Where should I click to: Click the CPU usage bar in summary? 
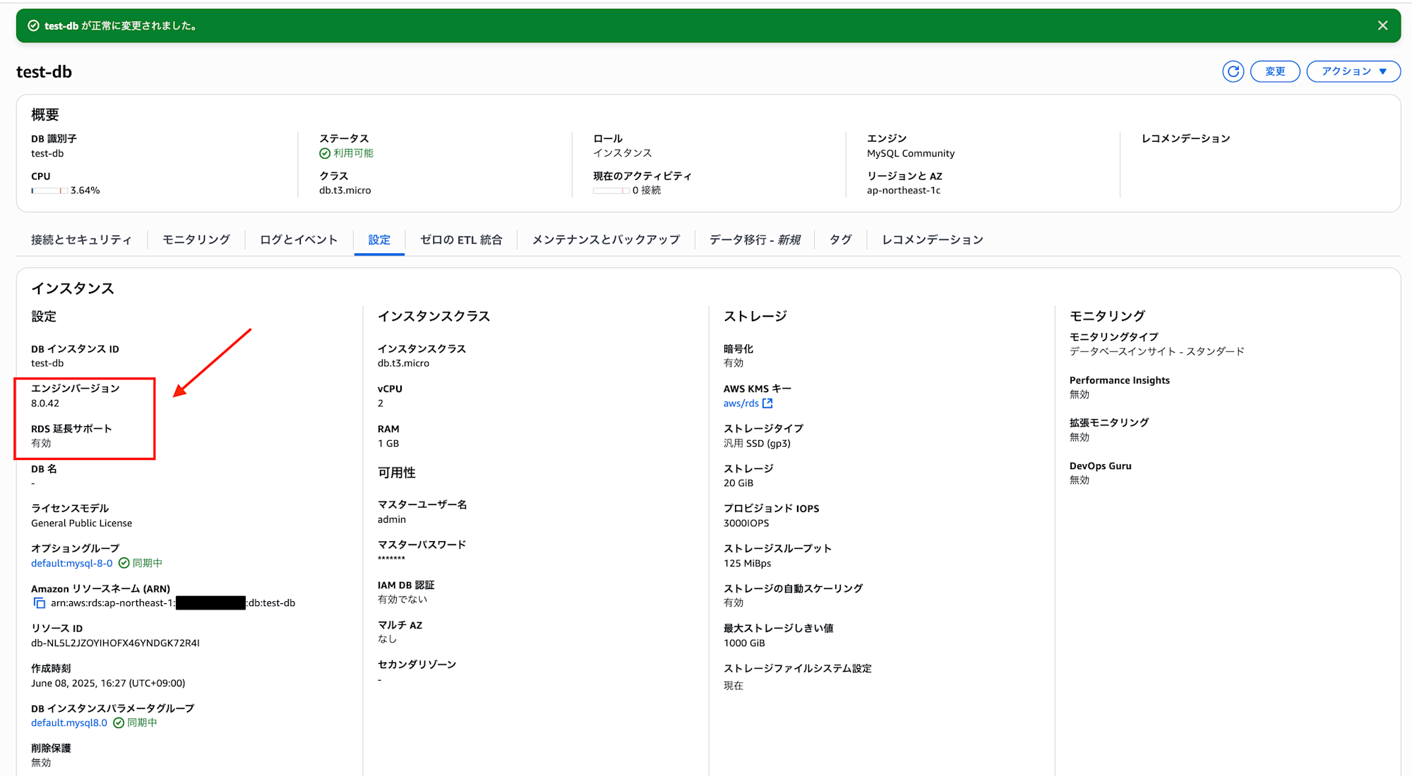49,190
